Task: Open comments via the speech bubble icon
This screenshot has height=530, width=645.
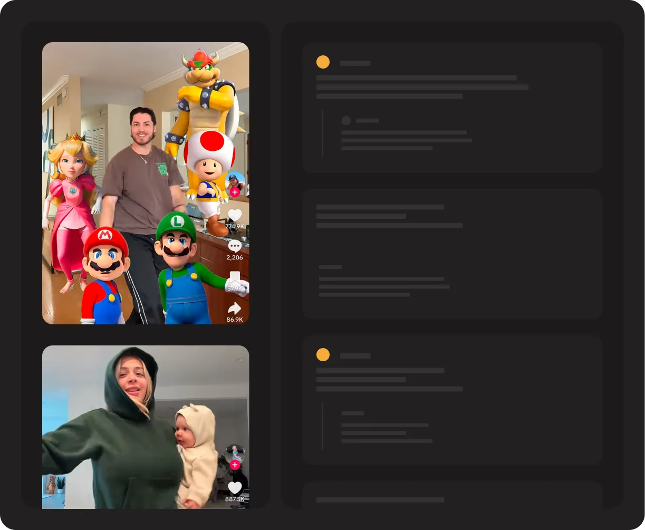Action: (x=235, y=246)
